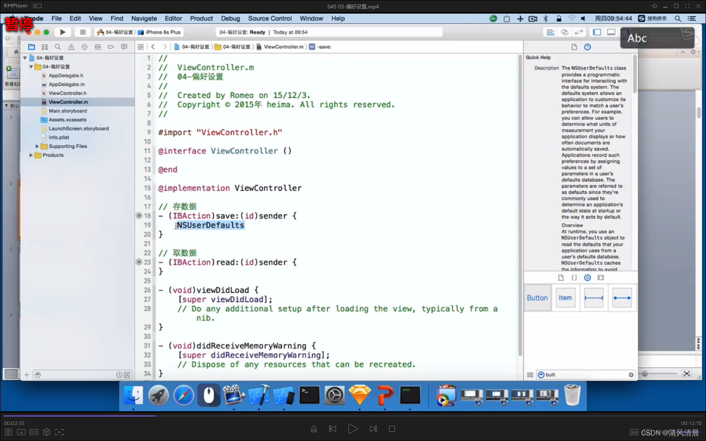Image resolution: width=706 pixels, height=441 pixels.
Task: Open the -save: method jump bar
Action: [320, 47]
